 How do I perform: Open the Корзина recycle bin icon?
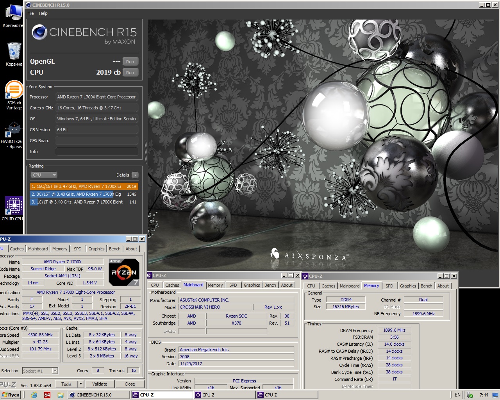point(14,54)
